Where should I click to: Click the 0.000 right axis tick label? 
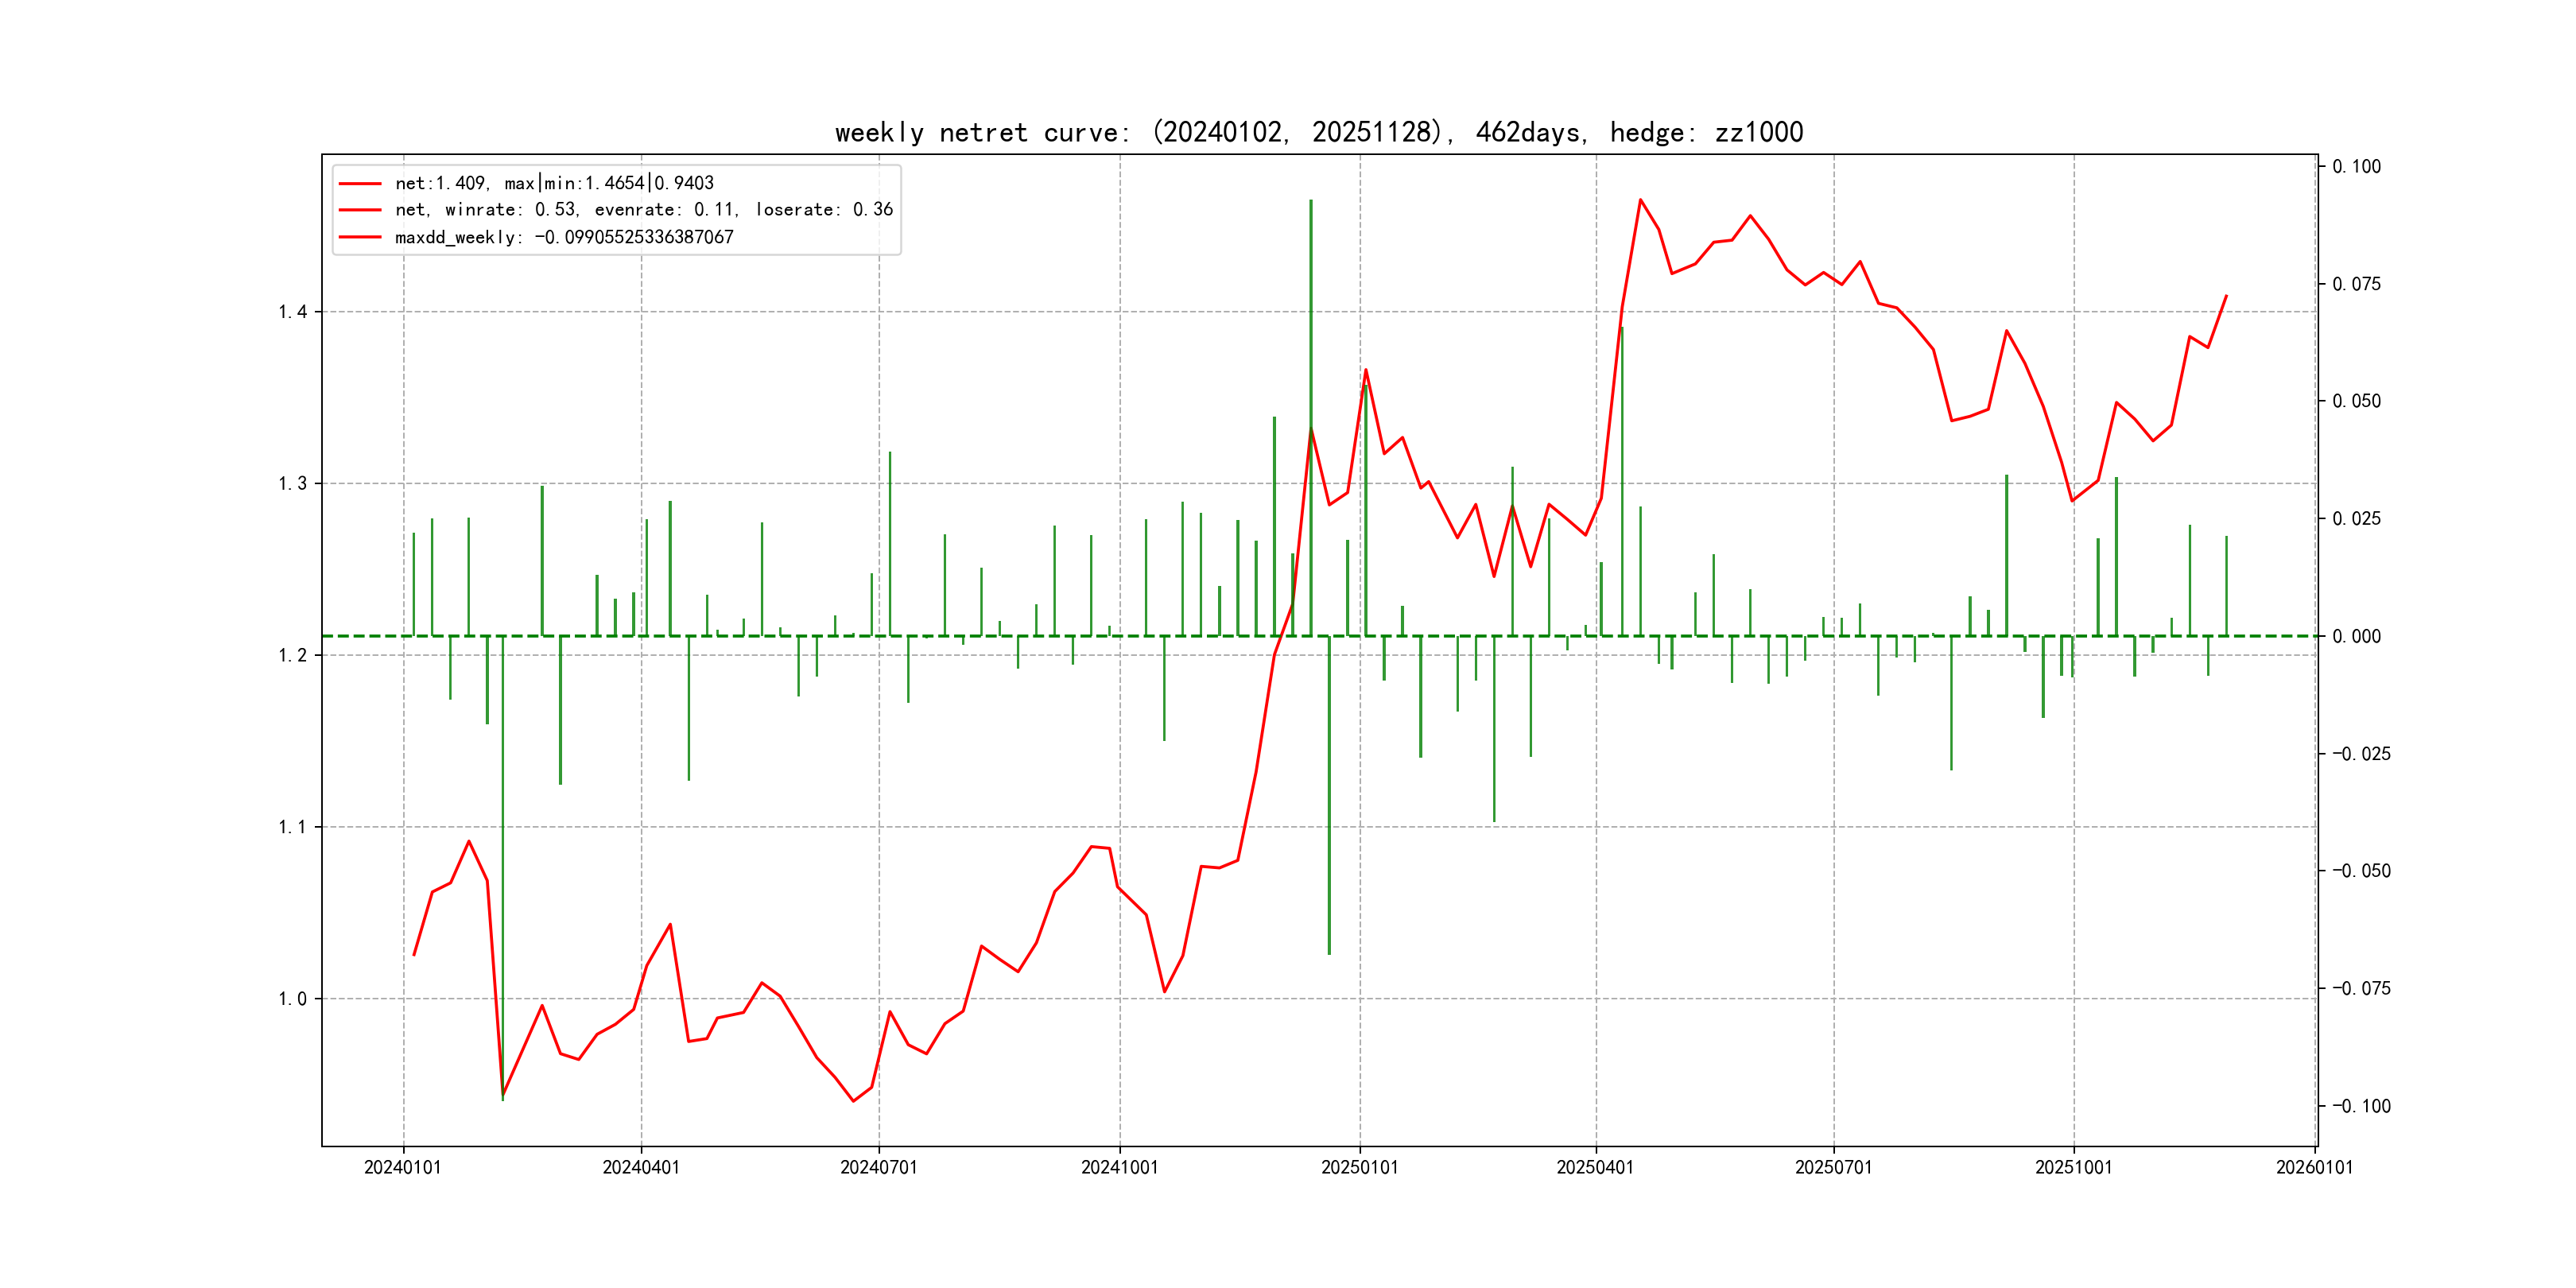tap(2357, 636)
